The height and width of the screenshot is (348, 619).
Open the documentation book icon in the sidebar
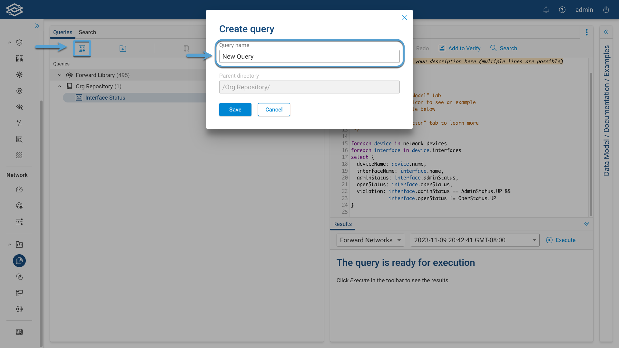(19, 332)
